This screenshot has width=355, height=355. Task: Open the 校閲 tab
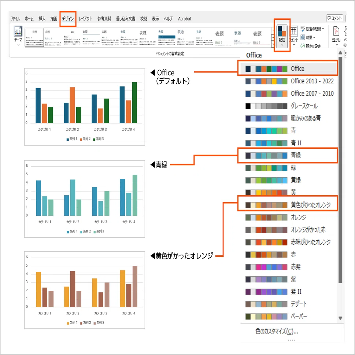(x=144, y=19)
